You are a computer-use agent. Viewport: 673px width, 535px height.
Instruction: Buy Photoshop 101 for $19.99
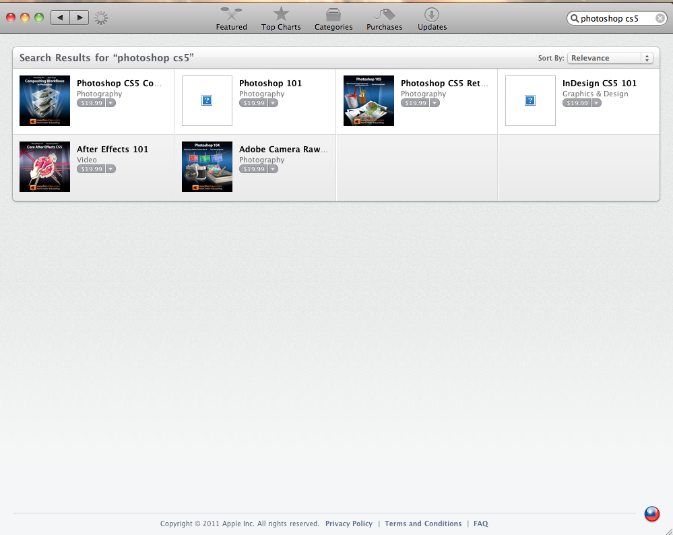click(253, 103)
